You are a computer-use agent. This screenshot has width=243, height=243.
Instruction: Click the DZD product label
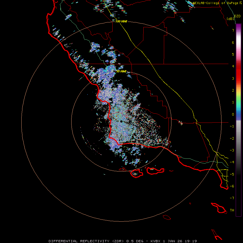pyautogui.click(x=237, y=16)
